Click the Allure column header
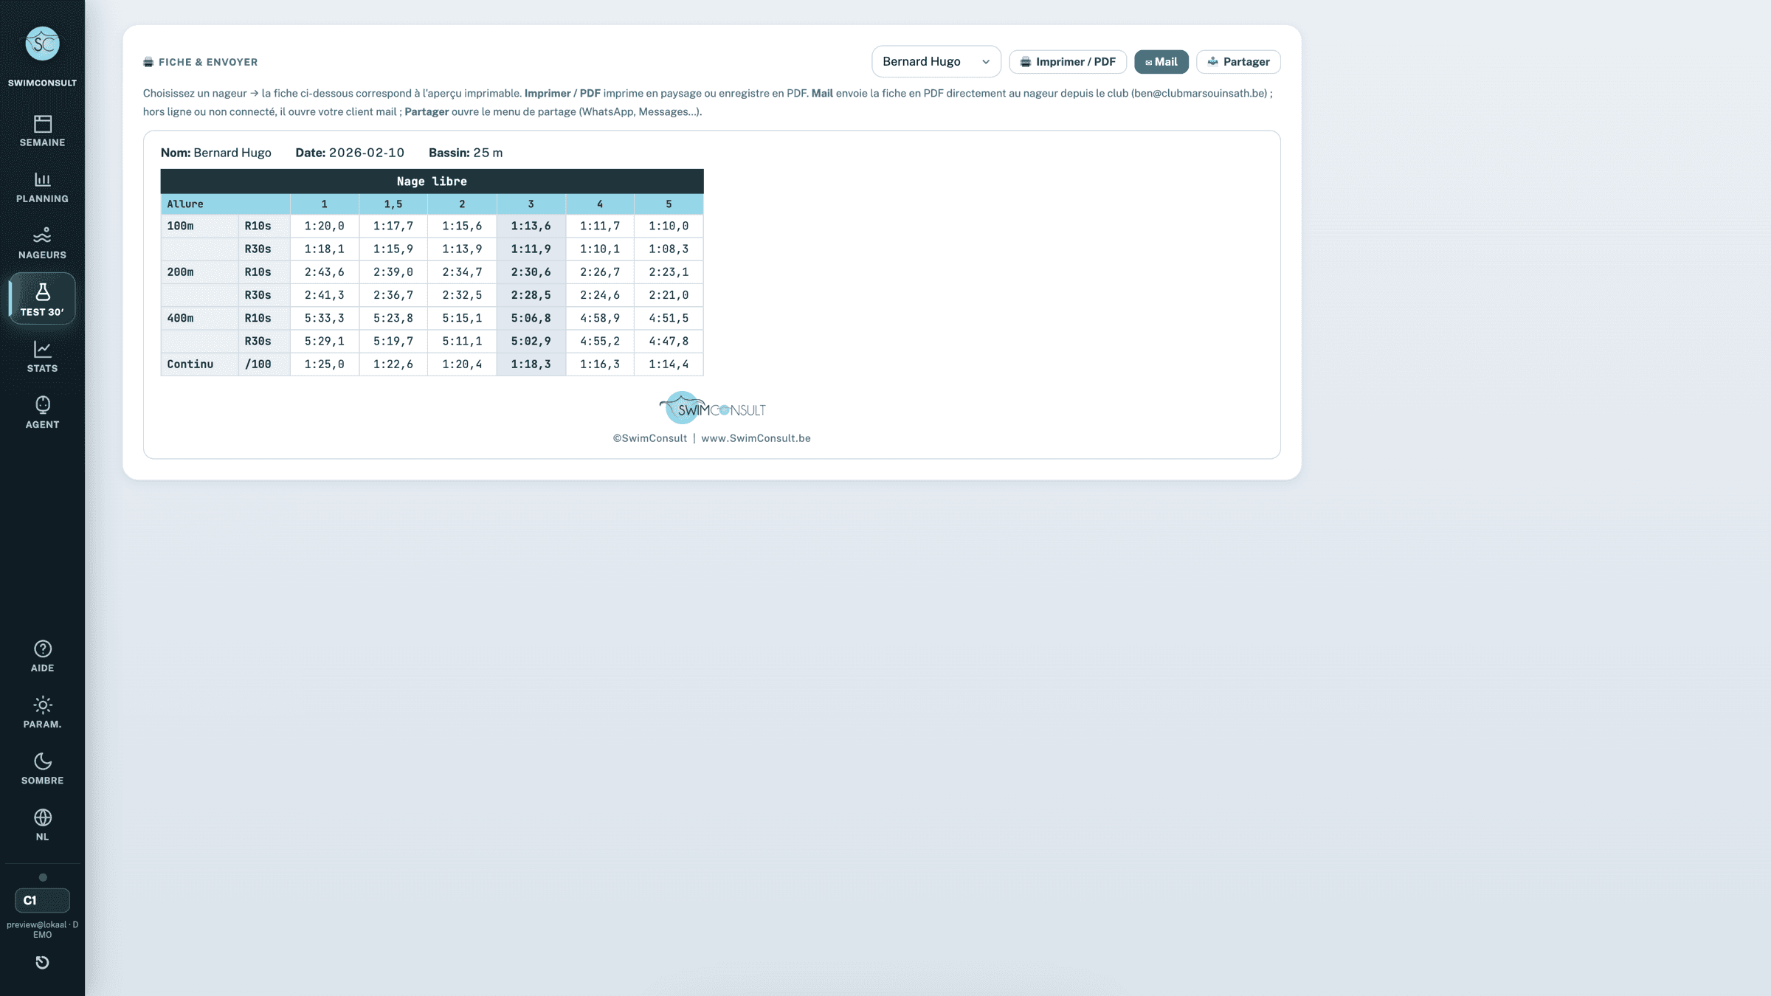This screenshot has height=996, width=1771. click(x=225, y=204)
